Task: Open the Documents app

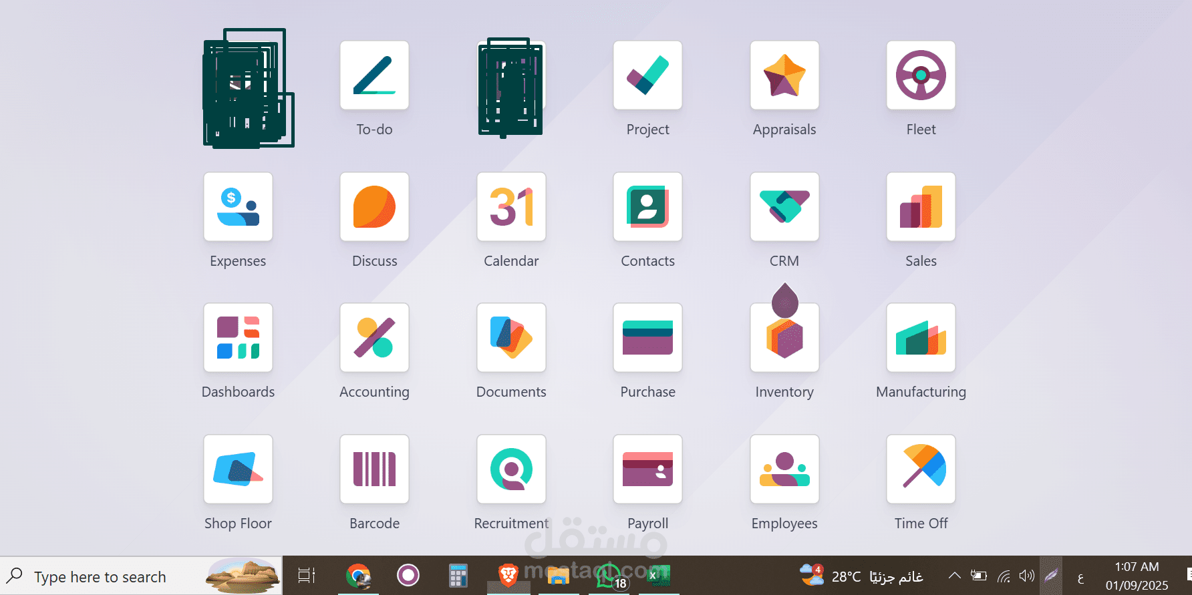Action: tap(511, 337)
